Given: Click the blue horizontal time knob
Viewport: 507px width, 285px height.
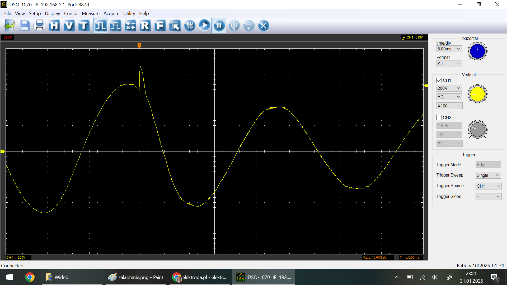Looking at the screenshot, I should pyautogui.click(x=477, y=51).
